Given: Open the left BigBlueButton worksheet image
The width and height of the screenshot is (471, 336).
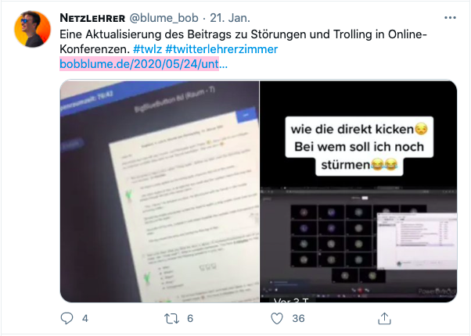Looking at the screenshot, I should (x=160, y=191).
